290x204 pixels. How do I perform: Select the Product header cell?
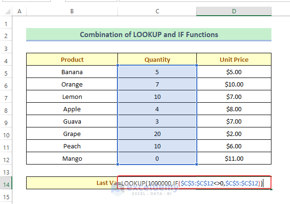(x=72, y=60)
